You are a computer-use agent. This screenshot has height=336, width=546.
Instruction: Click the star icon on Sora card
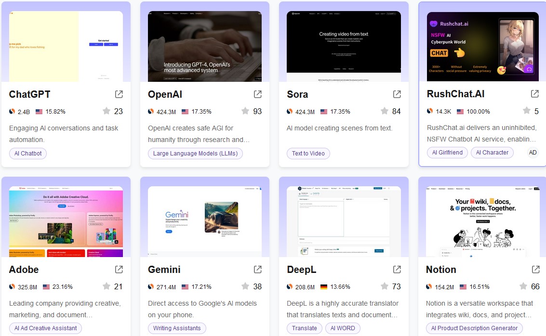tap(385, 111)
